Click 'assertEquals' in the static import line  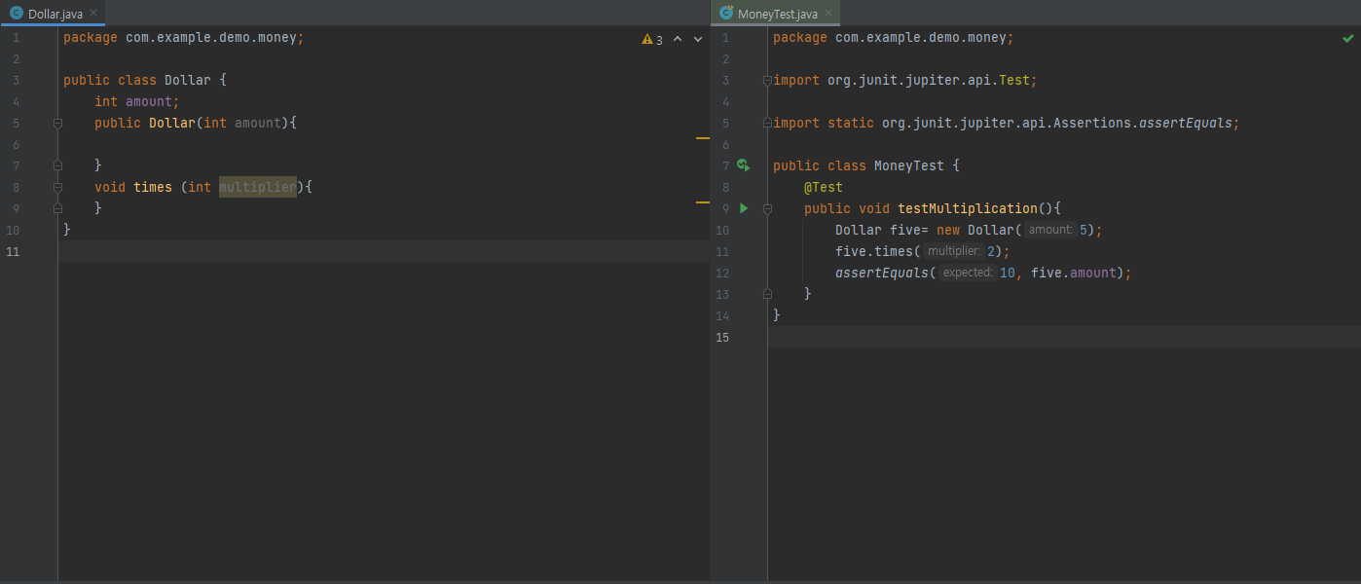point(1186,124)
